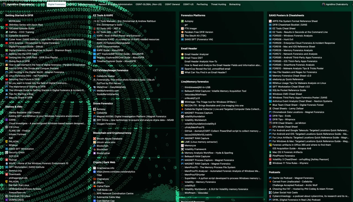Click the Bitcoin Abuse Database icon
Image resolution: width=353 pixels, height=202 pixels.
(95, 139)
